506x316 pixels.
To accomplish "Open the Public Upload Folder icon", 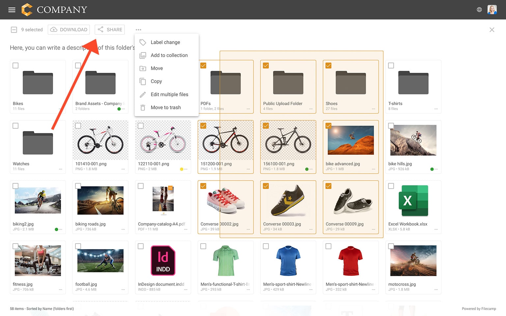I will point(288,82).
